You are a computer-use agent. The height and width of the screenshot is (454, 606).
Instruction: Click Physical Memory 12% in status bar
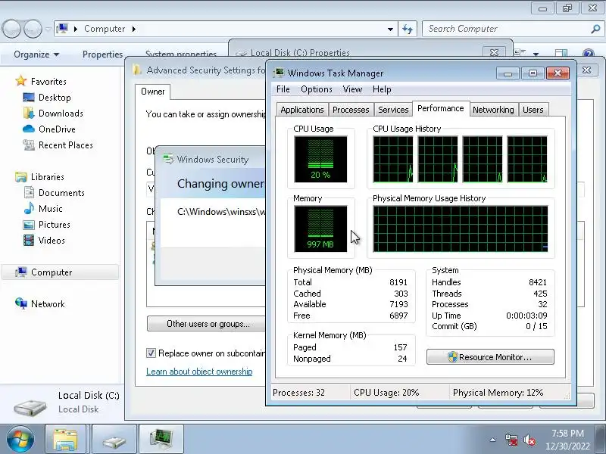click(498, 393)
